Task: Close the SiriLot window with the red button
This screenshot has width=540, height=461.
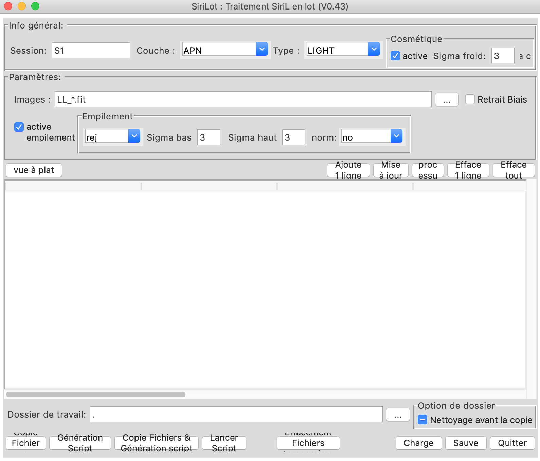Action: pyautogui.click(x=8, y=6)
